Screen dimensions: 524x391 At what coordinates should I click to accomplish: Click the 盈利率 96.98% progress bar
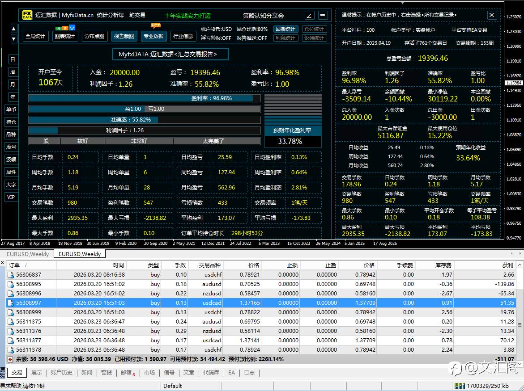tap(144, 98)
